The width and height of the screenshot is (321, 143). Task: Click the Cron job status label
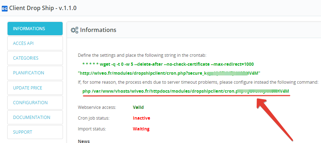pyautogui.click(x=94, y=118)
